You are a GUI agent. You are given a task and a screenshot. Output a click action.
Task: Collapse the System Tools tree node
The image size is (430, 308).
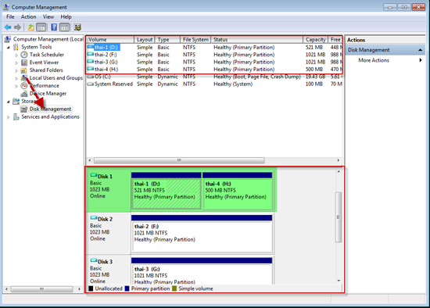9,48
